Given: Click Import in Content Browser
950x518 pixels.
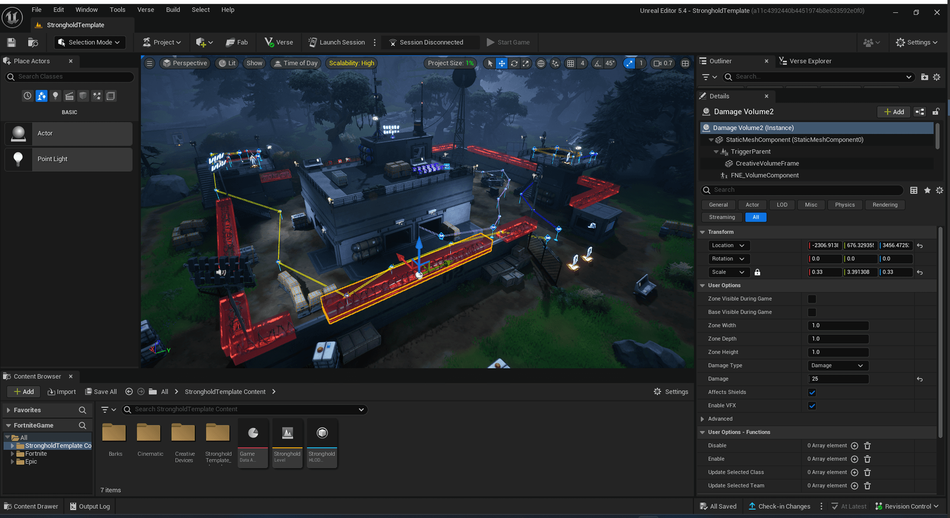Looking at the screenshot, I should pos(61,392).
